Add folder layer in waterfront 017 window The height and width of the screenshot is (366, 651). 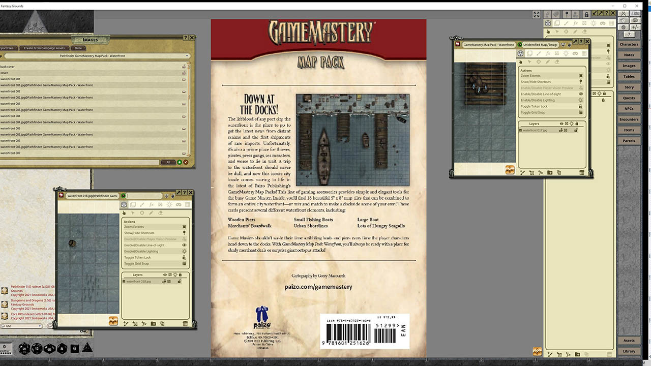tap(550, 173)
